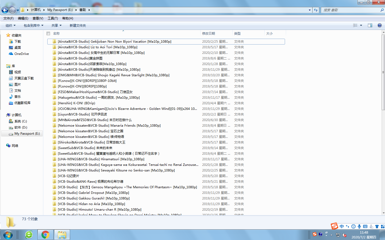This screenshot has height=240, width=385.
Task: Click the refresh button beside address bar
Action: click(316, 10)
